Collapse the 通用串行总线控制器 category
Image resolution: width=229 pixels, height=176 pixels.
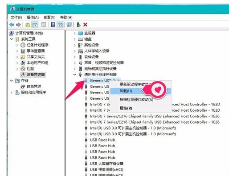pos(75,74)
